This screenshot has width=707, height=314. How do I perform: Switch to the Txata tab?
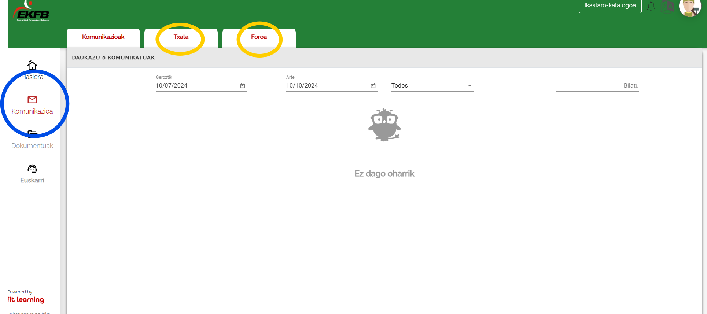tap(181, 37)
